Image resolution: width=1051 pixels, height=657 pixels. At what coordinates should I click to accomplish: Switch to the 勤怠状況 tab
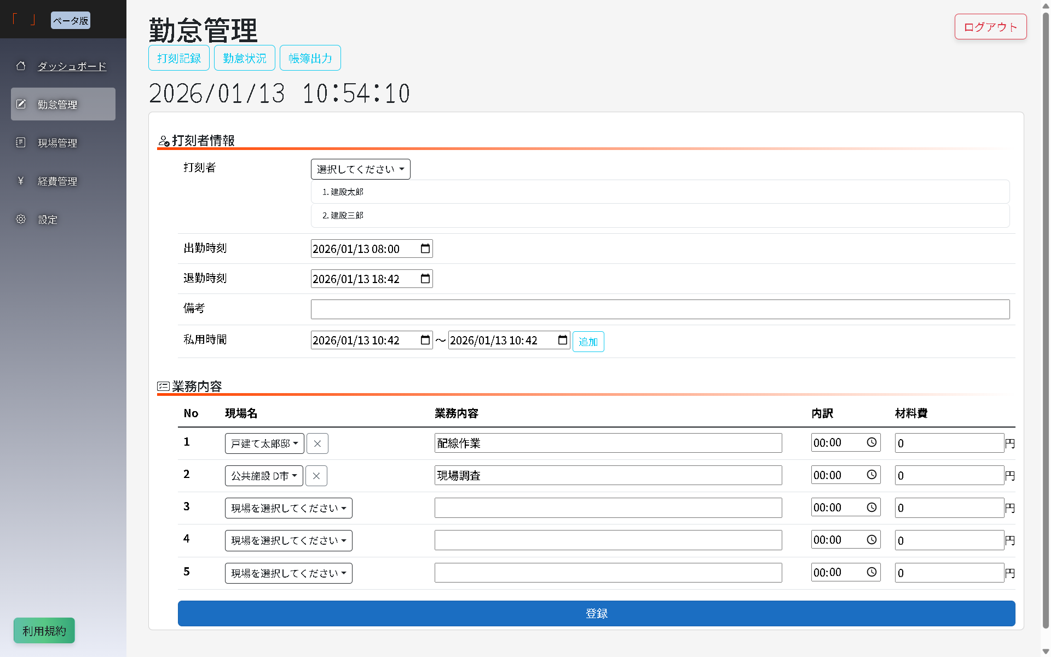pyautogui.click(x=244, y=57)
